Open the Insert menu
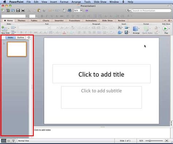 pyautogui.click(x=53, y=2)
